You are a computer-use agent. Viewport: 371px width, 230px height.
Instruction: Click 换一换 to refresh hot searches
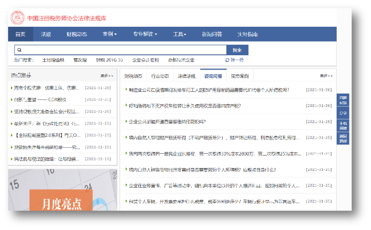[x=237, y=60]
